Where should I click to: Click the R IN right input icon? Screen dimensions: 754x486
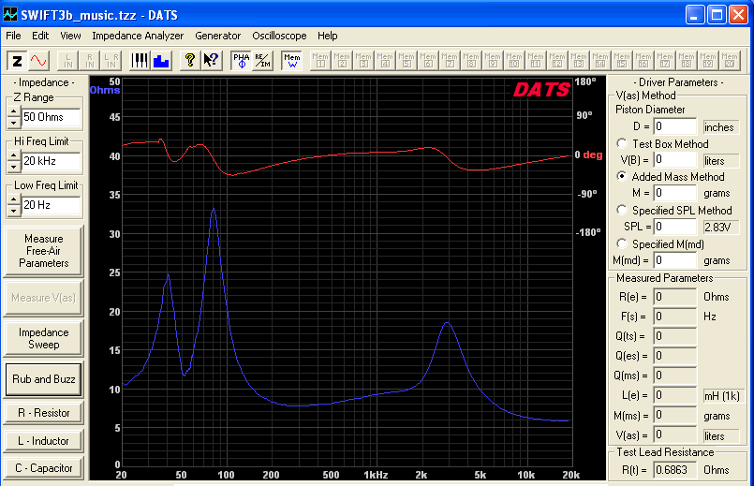point(89,61)
